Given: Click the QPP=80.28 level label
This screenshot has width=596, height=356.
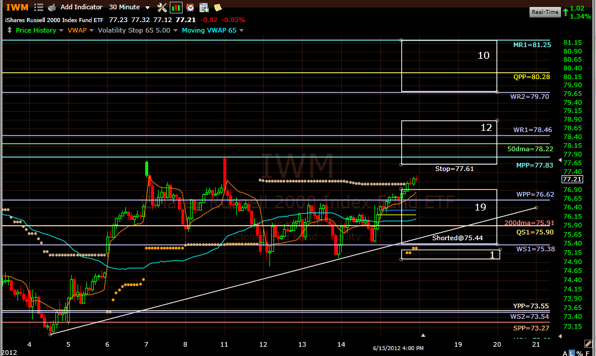Looking at the screenshot, I should tap(531, 77).
